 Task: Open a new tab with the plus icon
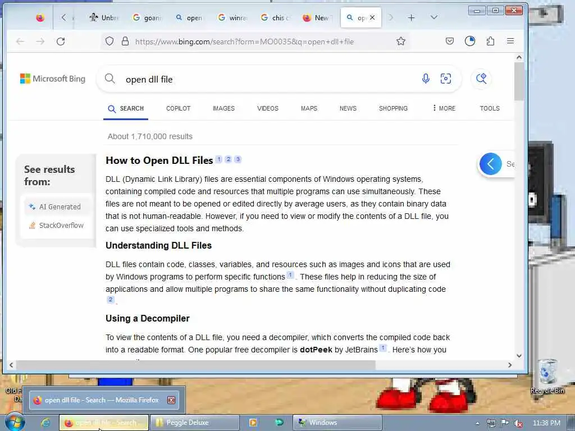(412, 17)
